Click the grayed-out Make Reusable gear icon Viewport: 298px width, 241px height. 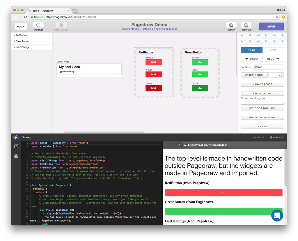pyautogui.click(x=61, y=26)
